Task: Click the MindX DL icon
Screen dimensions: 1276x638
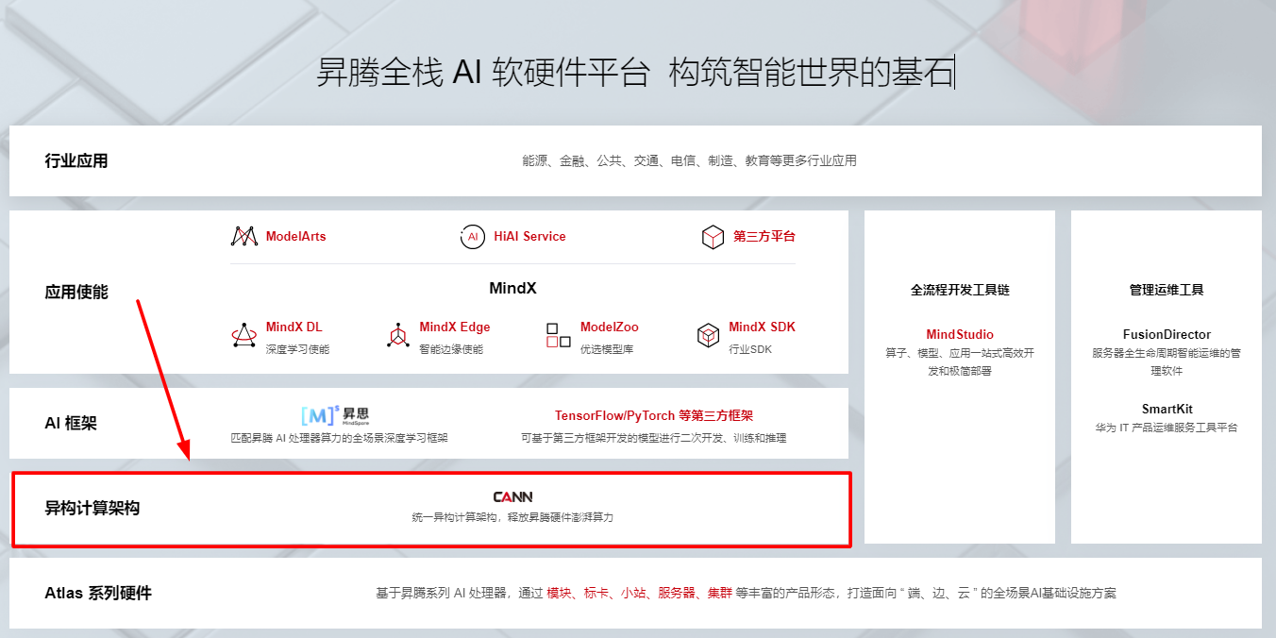Action: pyautogui.click(x=244, y=335)
